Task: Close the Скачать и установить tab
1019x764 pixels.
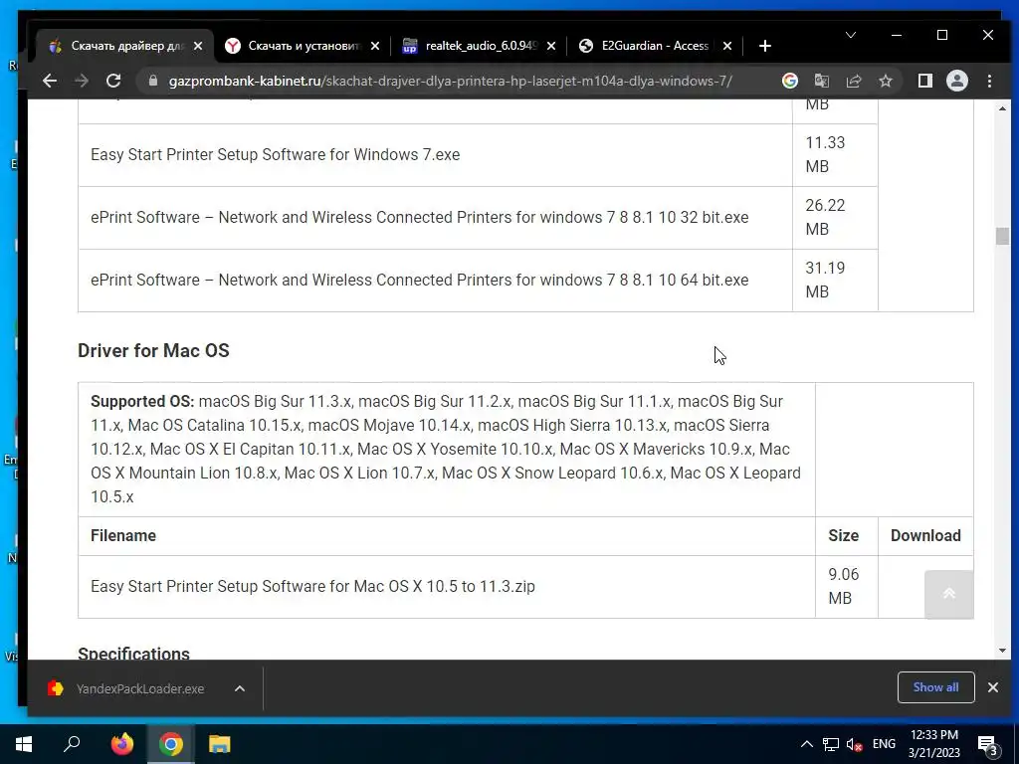Action: click(375, 46)
